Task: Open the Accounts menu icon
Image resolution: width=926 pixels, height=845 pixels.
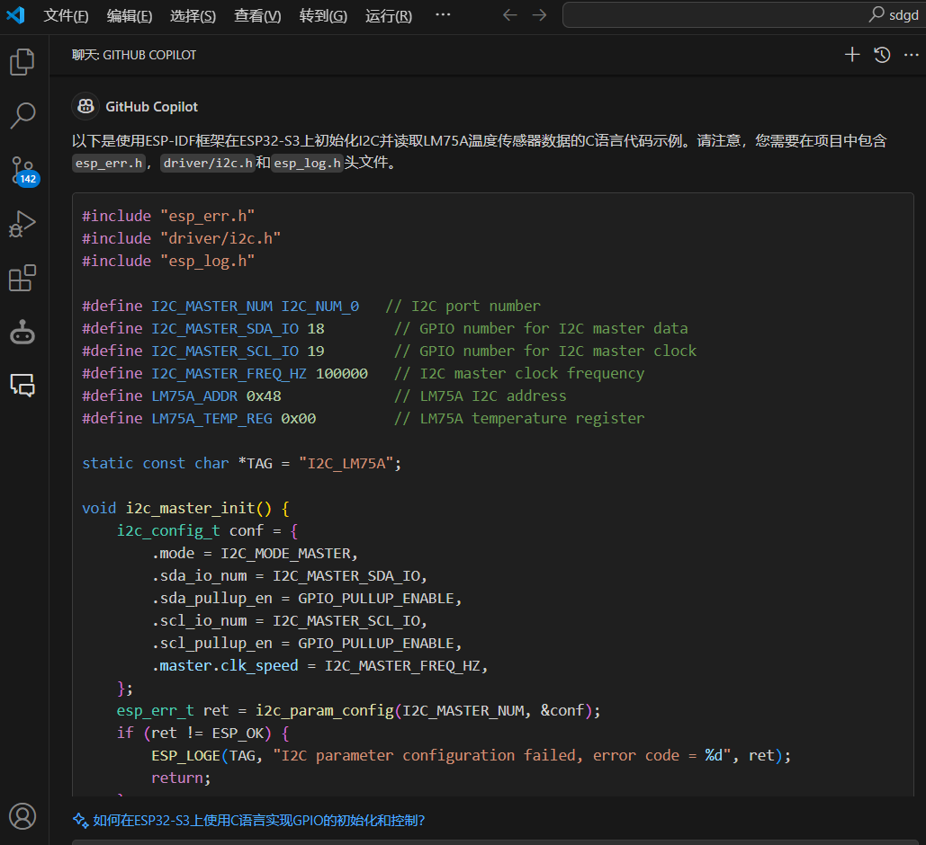Action: click(x=22, y=816)
